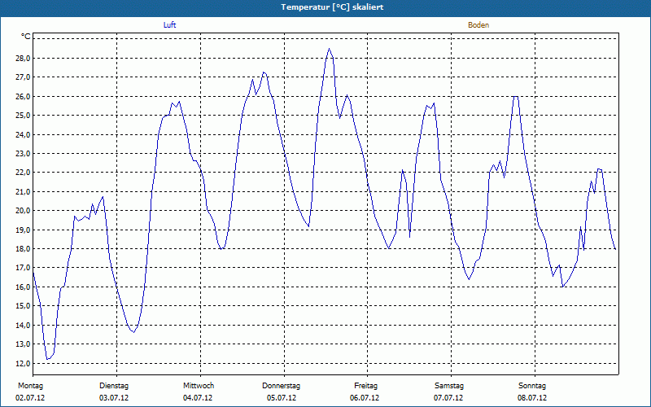Click the date 05.07.12
The image size is (651, 407).
tap(282, 398)
